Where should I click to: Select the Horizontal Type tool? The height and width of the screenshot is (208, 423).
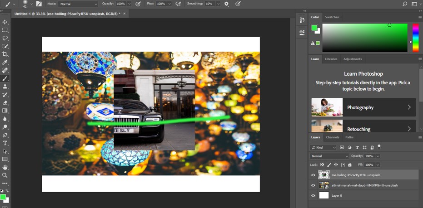click(x=5, y=143)
